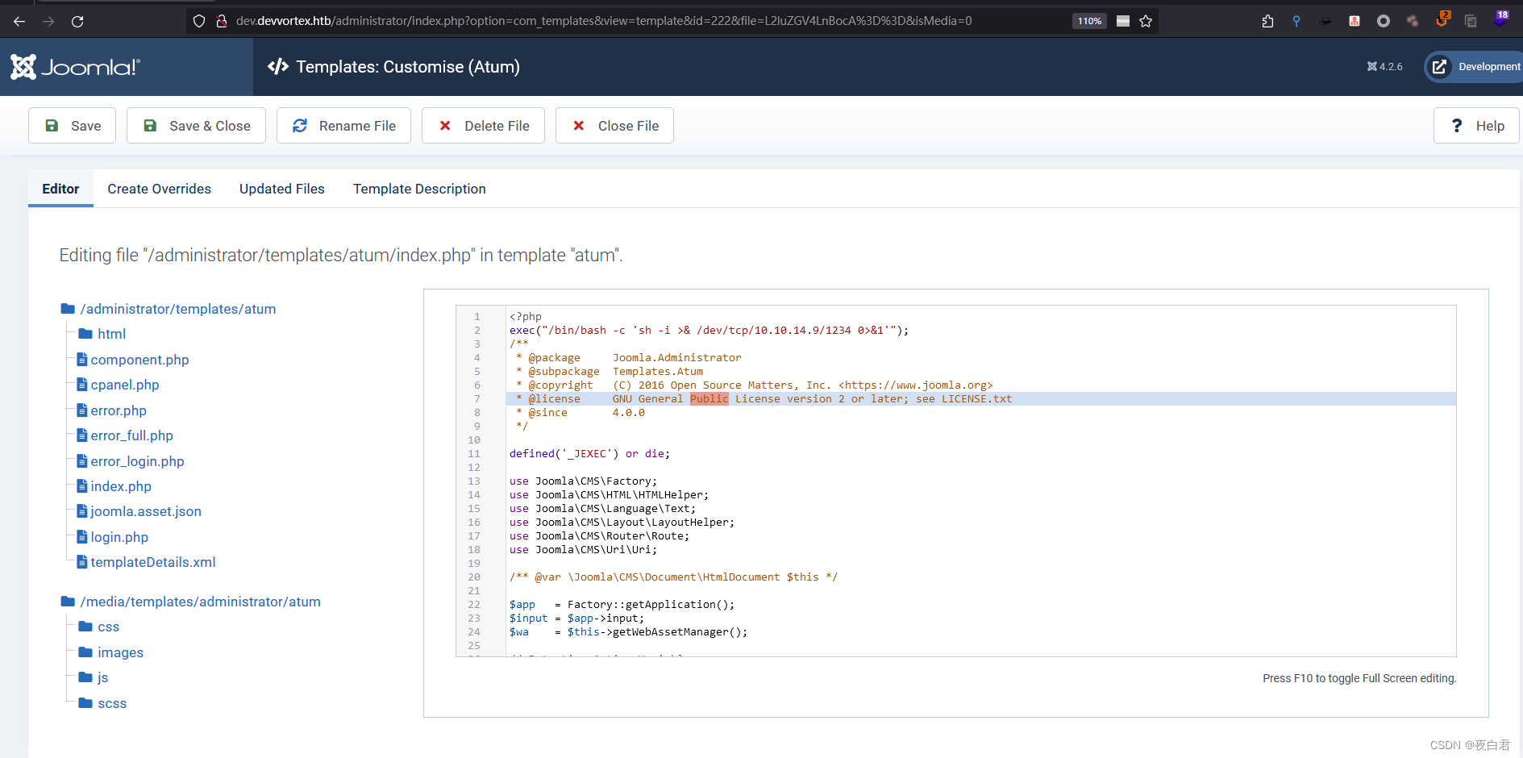Open reader view icon in the address bar
The image size is (1523, 758).
coord(1123,21)
